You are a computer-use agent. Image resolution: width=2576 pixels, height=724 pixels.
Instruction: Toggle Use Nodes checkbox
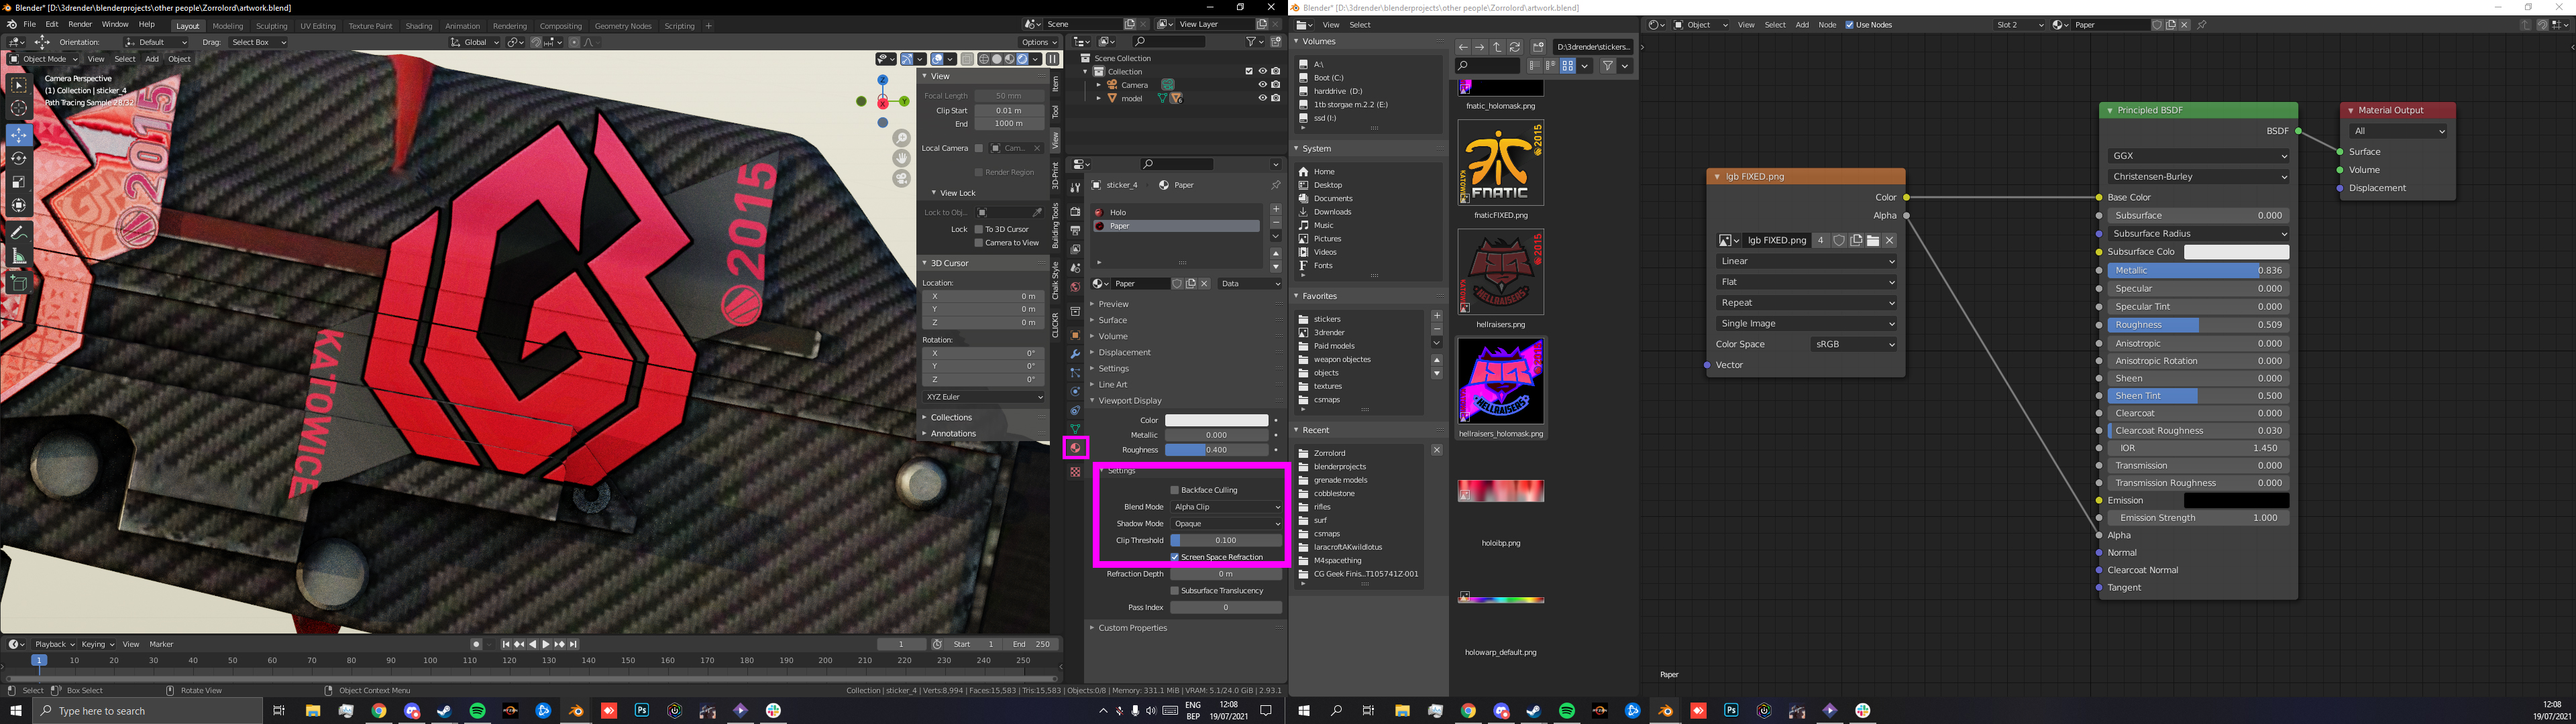click(x=1850, y=25)
